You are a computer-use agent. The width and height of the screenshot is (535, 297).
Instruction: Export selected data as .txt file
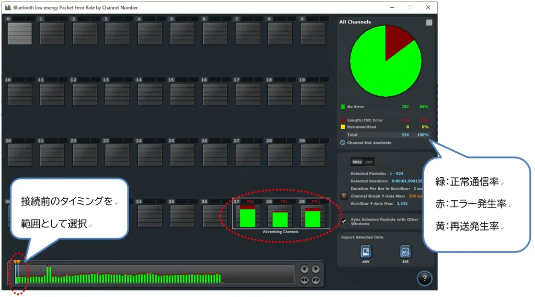[x=405, y=252]
